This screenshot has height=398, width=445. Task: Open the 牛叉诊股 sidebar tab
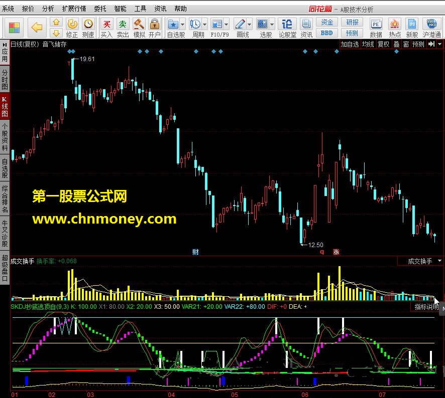(x=5, y=233)
